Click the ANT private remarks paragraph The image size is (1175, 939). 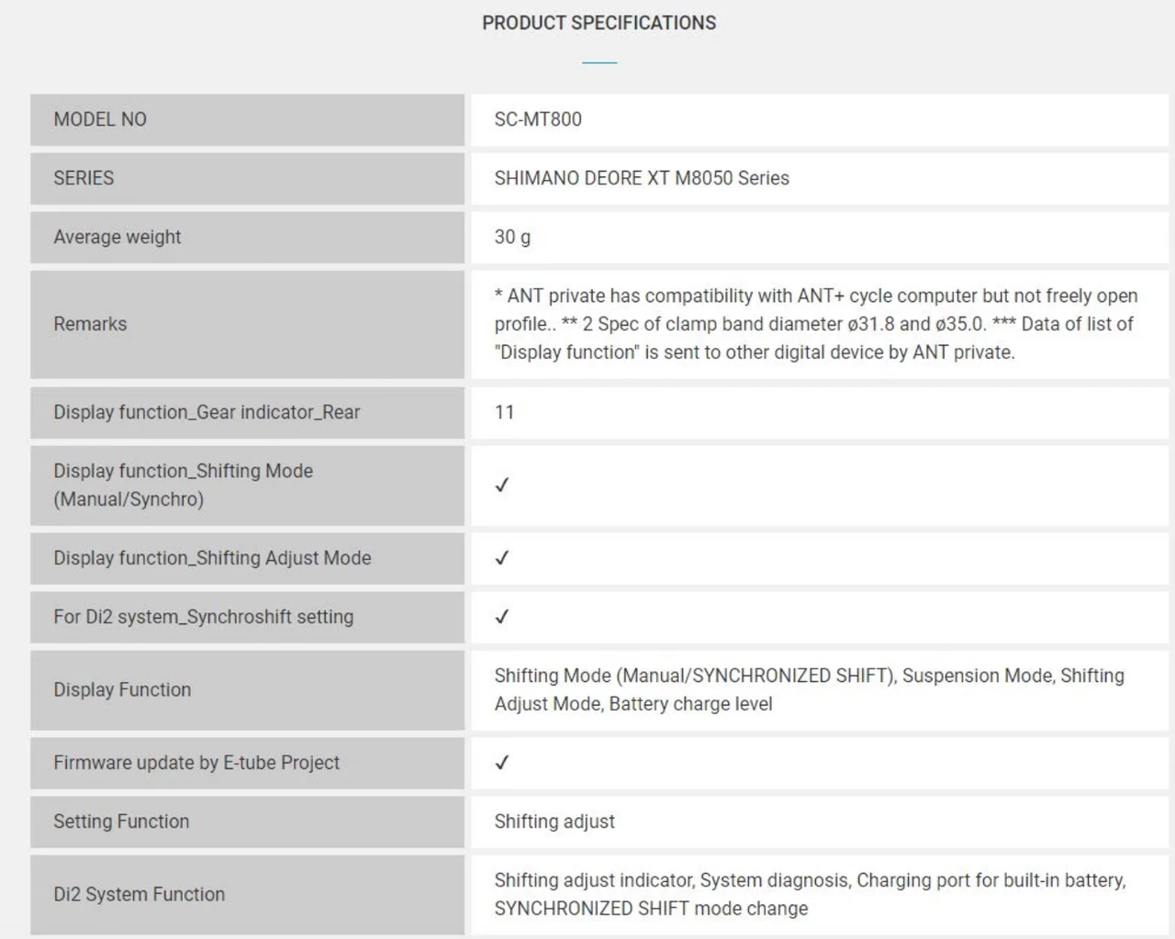pos(815,324)
